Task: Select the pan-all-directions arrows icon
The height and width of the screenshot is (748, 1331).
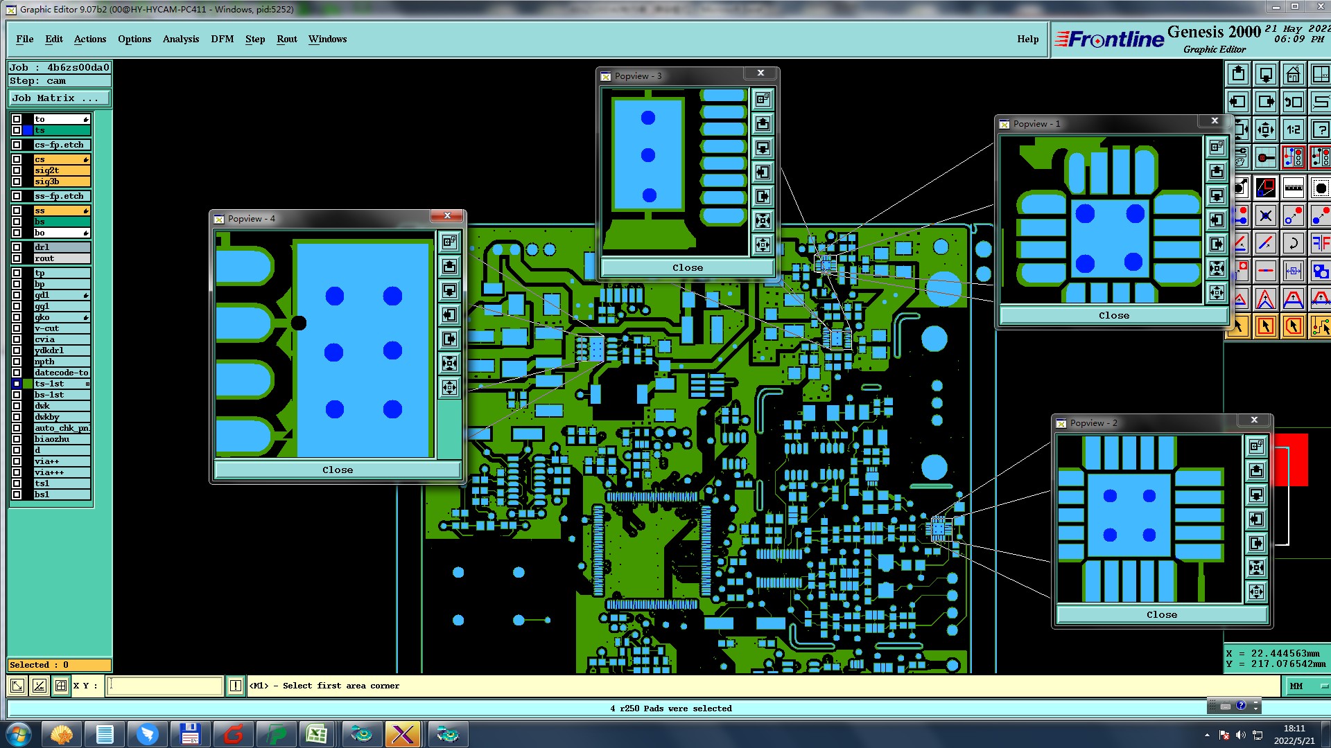Action: [1265, 130]
